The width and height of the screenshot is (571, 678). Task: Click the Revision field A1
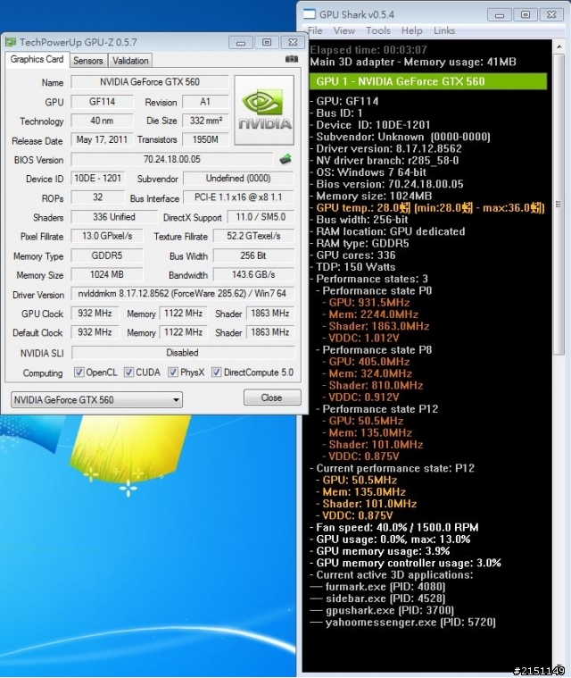tap(205, 102)
